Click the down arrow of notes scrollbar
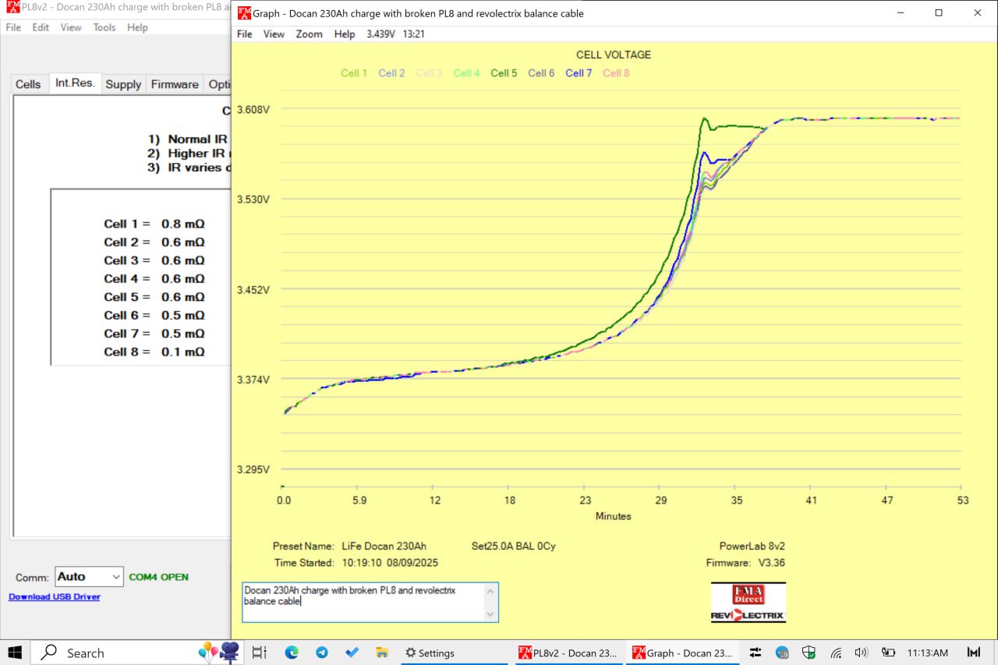998x665 pixels. click(490, 614)
